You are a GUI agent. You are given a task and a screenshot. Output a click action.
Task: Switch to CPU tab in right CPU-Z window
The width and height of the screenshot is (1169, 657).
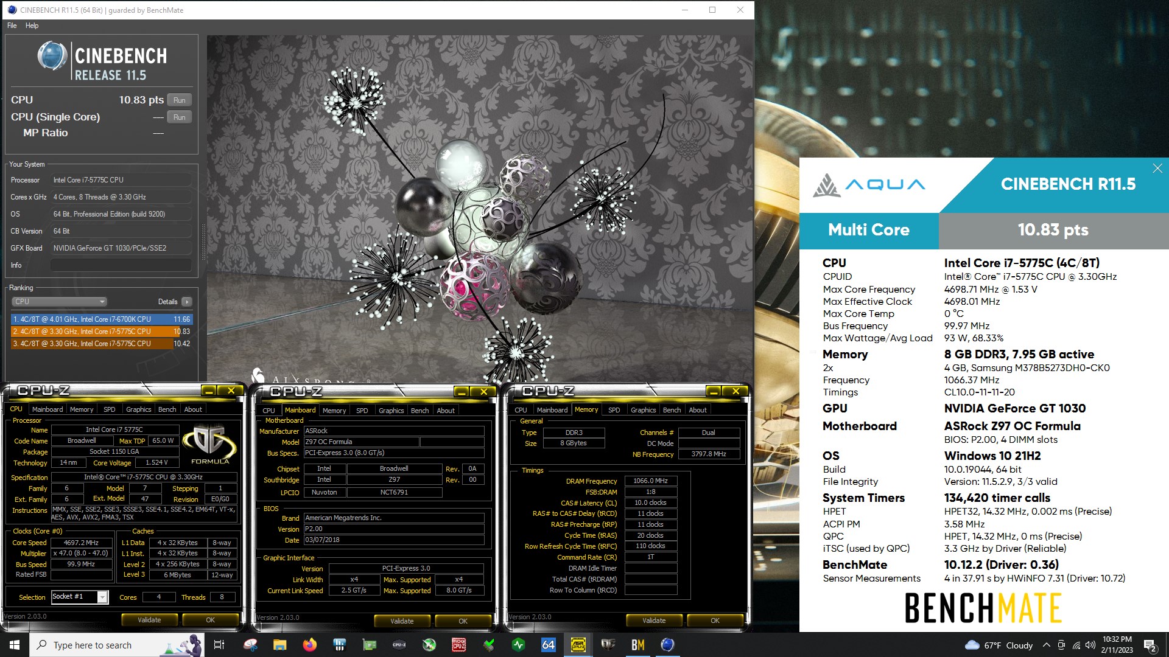(521, 410)
